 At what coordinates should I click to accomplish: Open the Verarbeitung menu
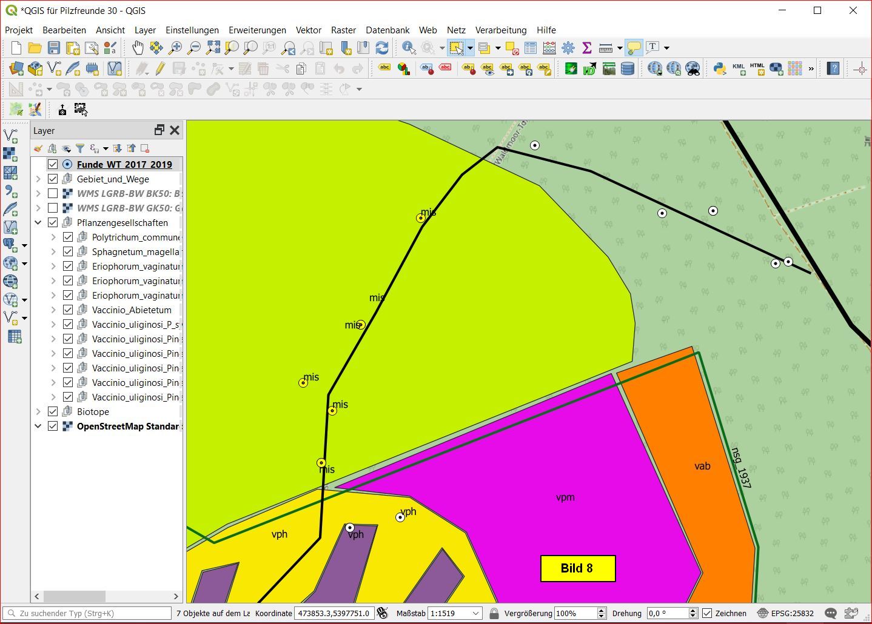pyautogui.click(x=500, y=30)
